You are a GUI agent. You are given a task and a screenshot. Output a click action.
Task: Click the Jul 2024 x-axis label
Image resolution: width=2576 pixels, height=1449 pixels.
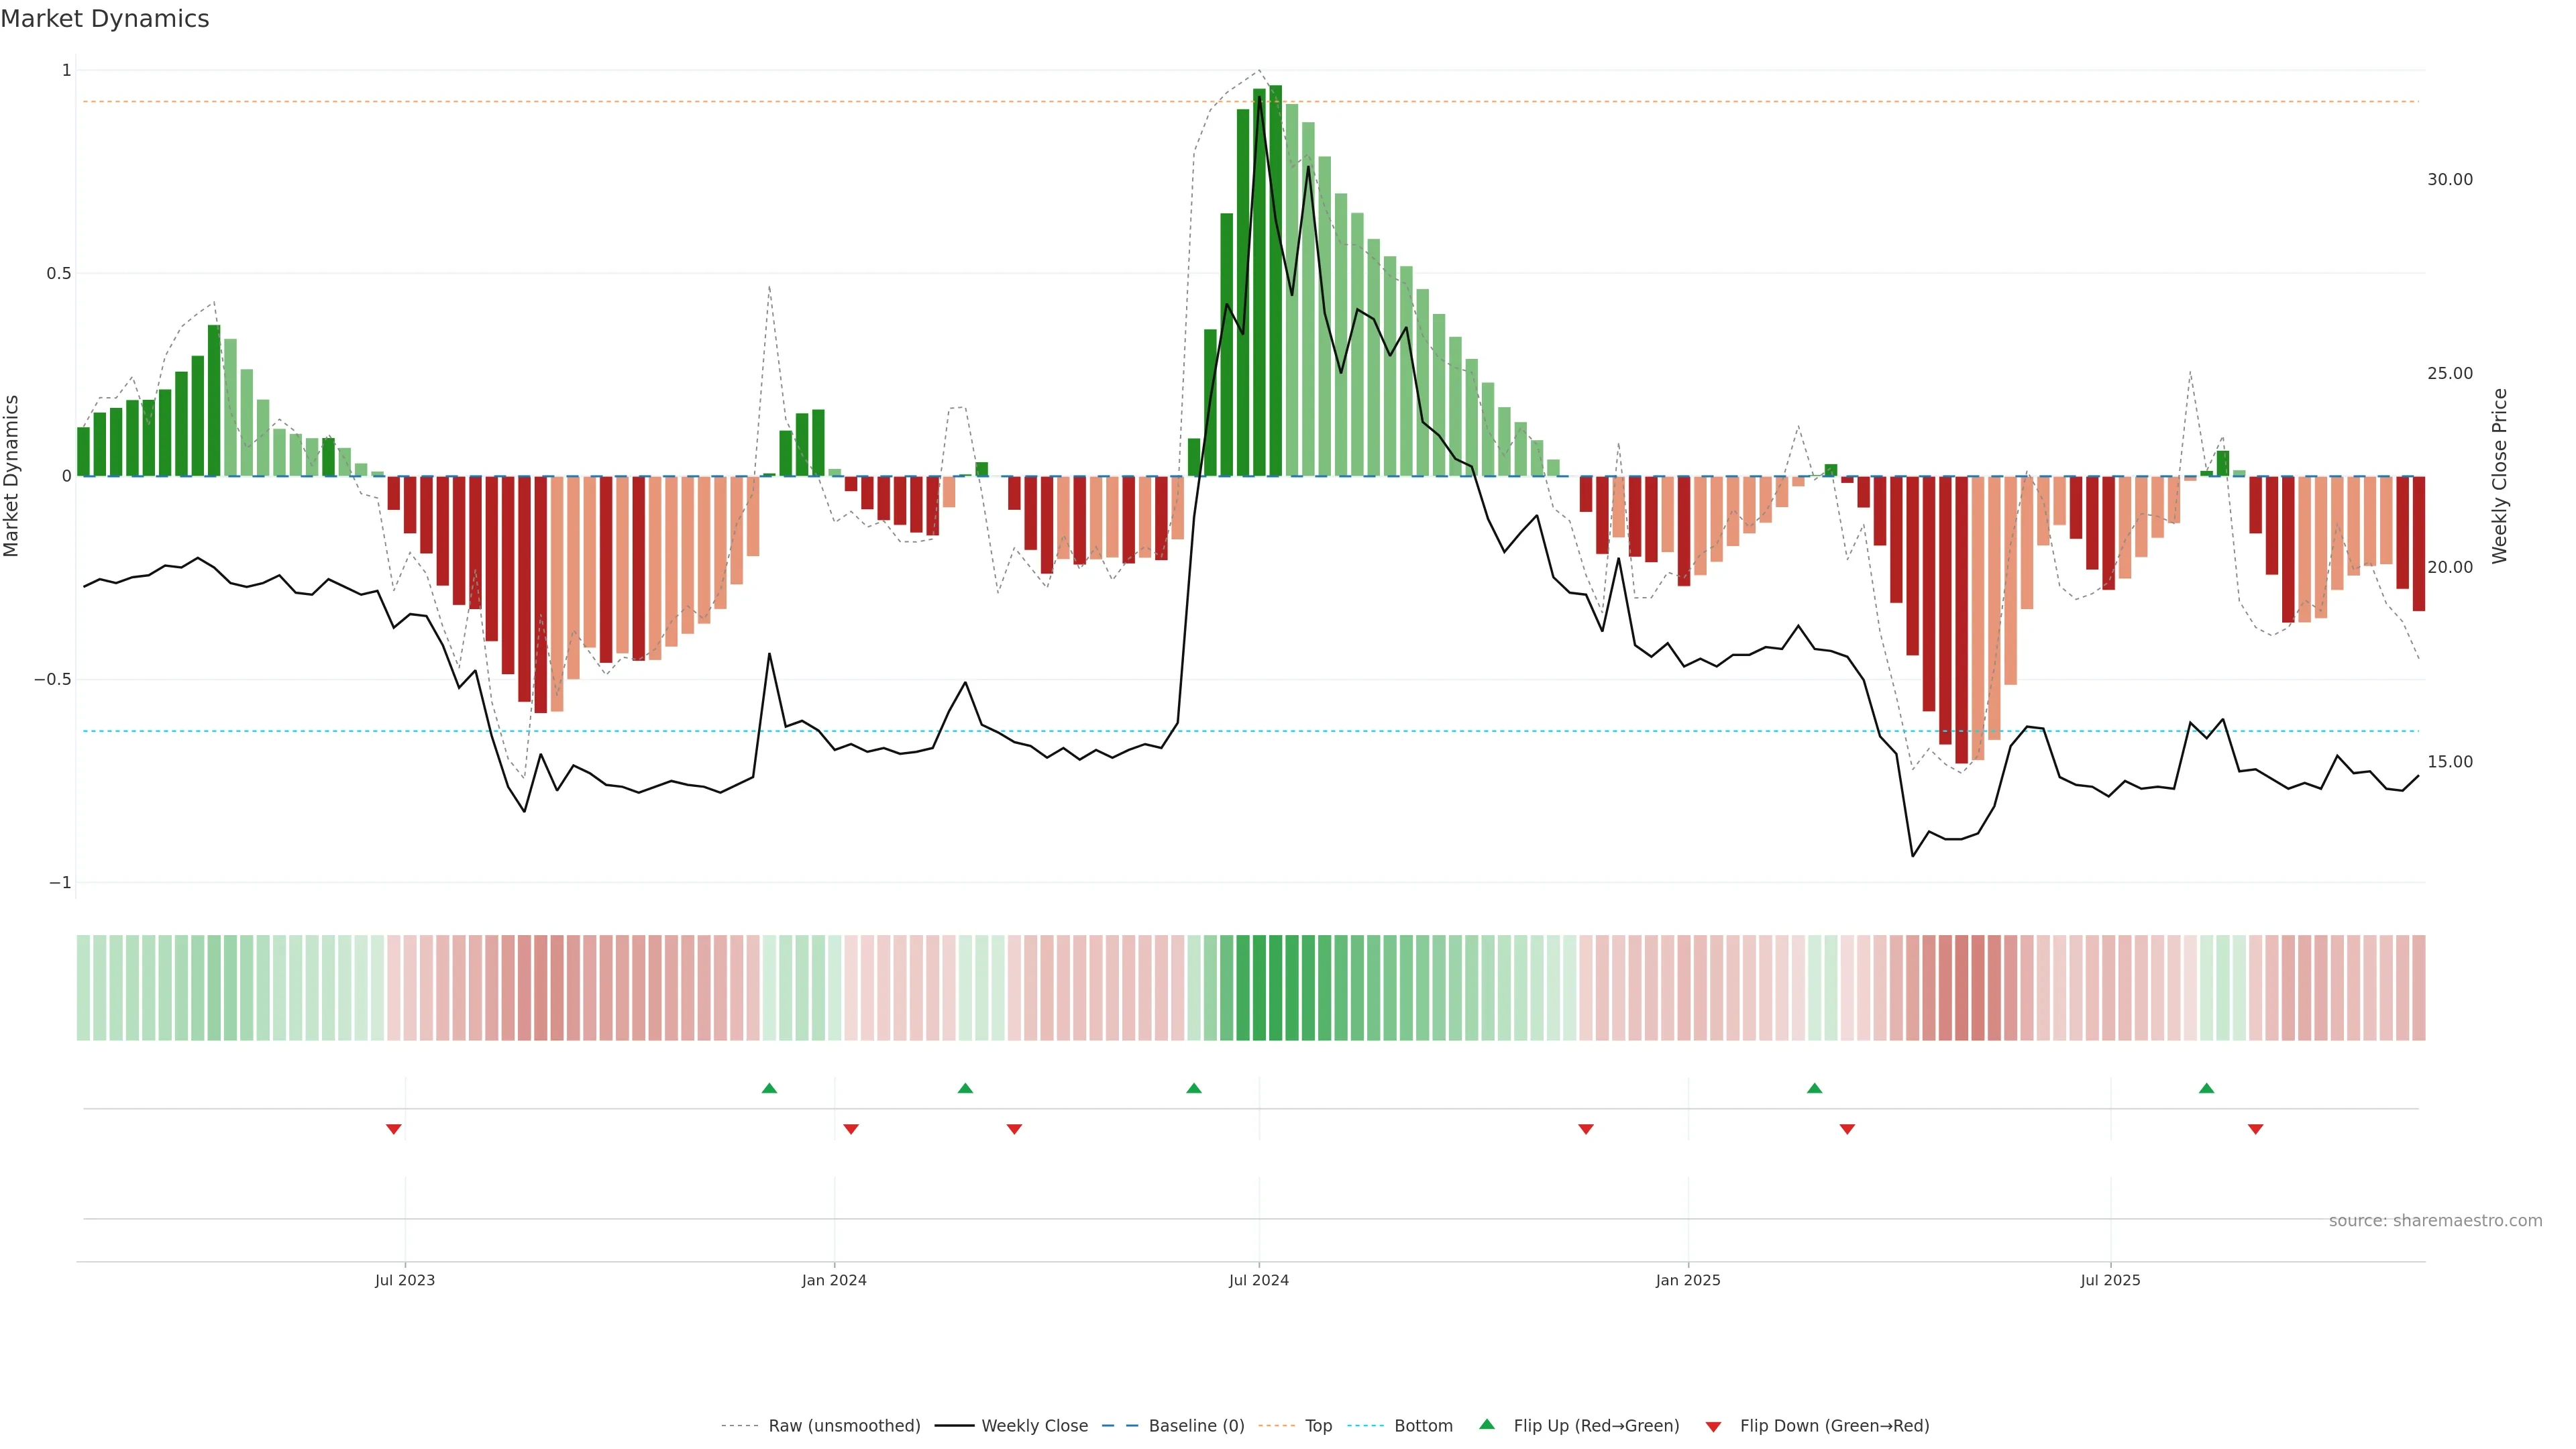coord(1258,1280)
